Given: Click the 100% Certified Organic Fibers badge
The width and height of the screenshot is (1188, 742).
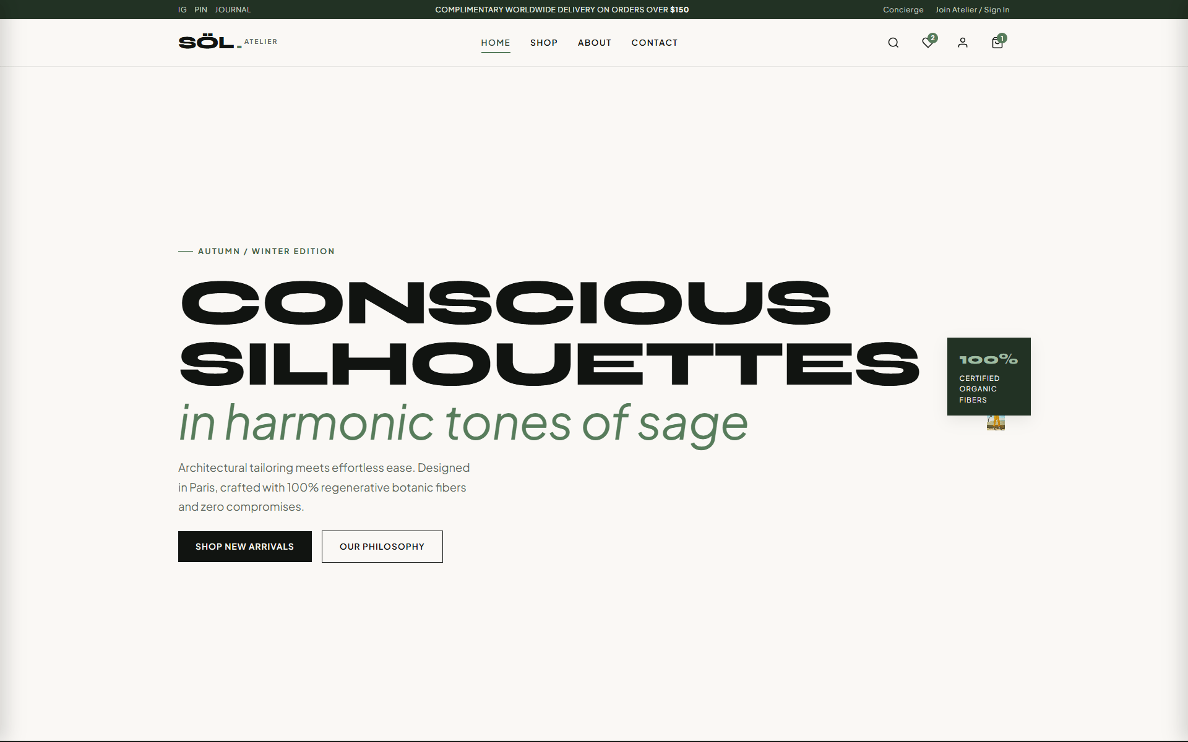Looking at the screenshot, I should (x=989, y=377).
